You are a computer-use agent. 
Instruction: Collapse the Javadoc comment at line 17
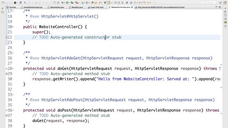pos(13,11)
